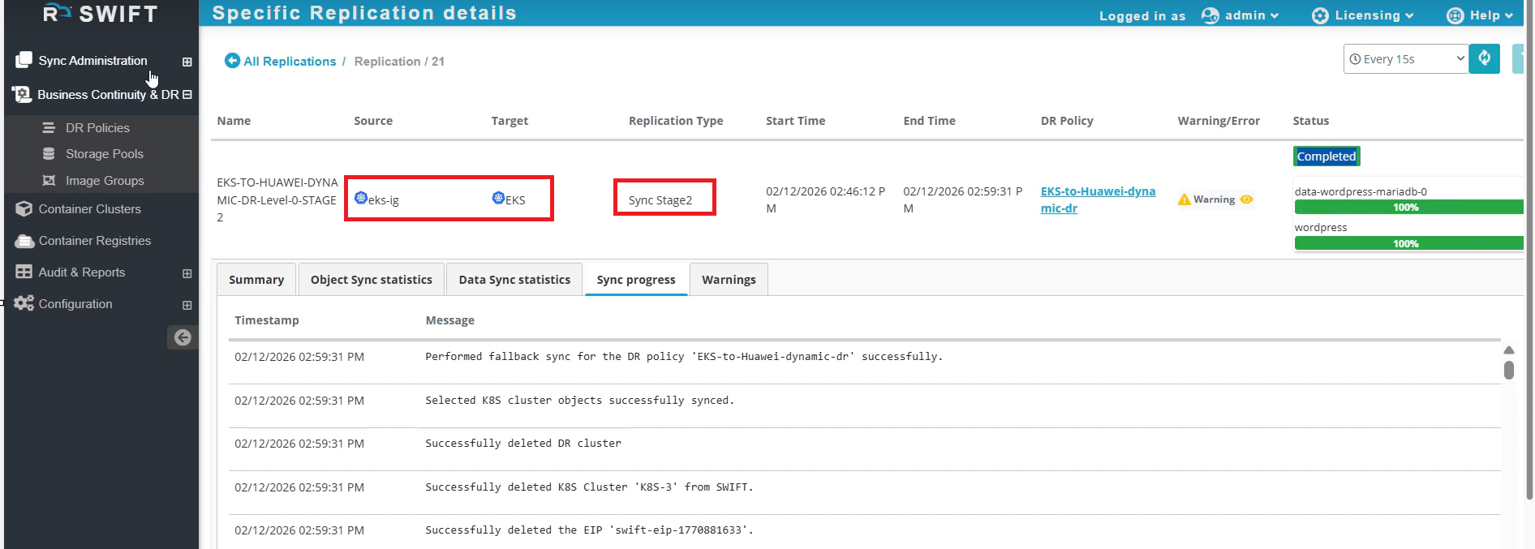Click the Timestamp column header
The image size is (1535, 549).
pyautogui.click(x=267, y=320)
